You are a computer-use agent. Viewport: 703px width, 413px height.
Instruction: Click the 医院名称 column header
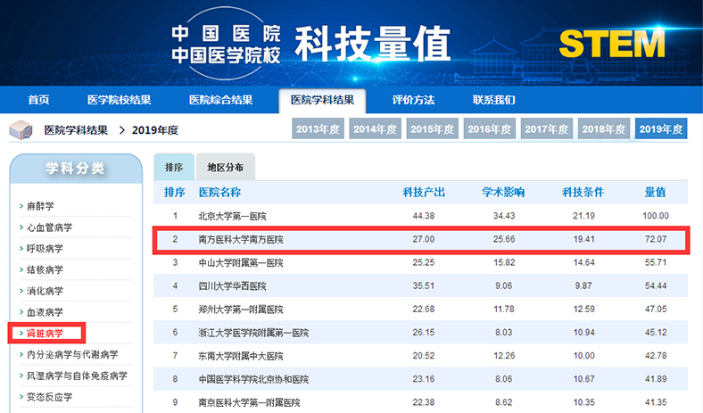[219, 193]
